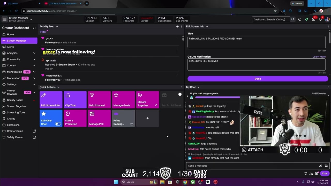Open the notifications inbox with 83 badge
Screen dimensions: 331x186
coord(314,19)
